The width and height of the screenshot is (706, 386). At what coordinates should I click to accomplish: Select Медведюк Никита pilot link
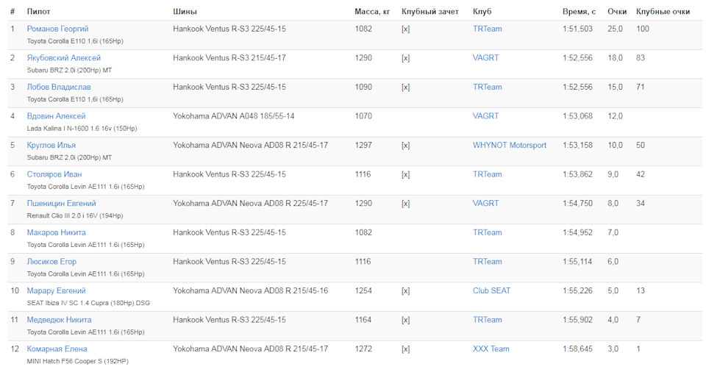pos(59,320)
